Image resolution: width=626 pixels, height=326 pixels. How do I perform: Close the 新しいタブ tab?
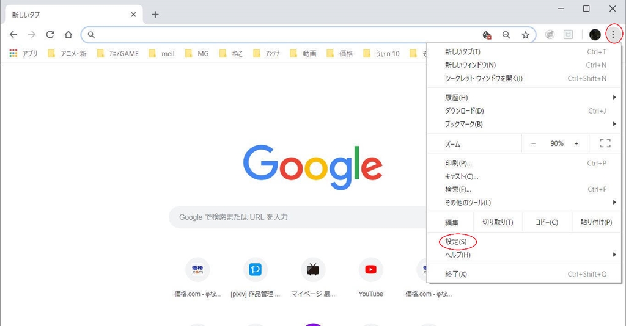133,15
